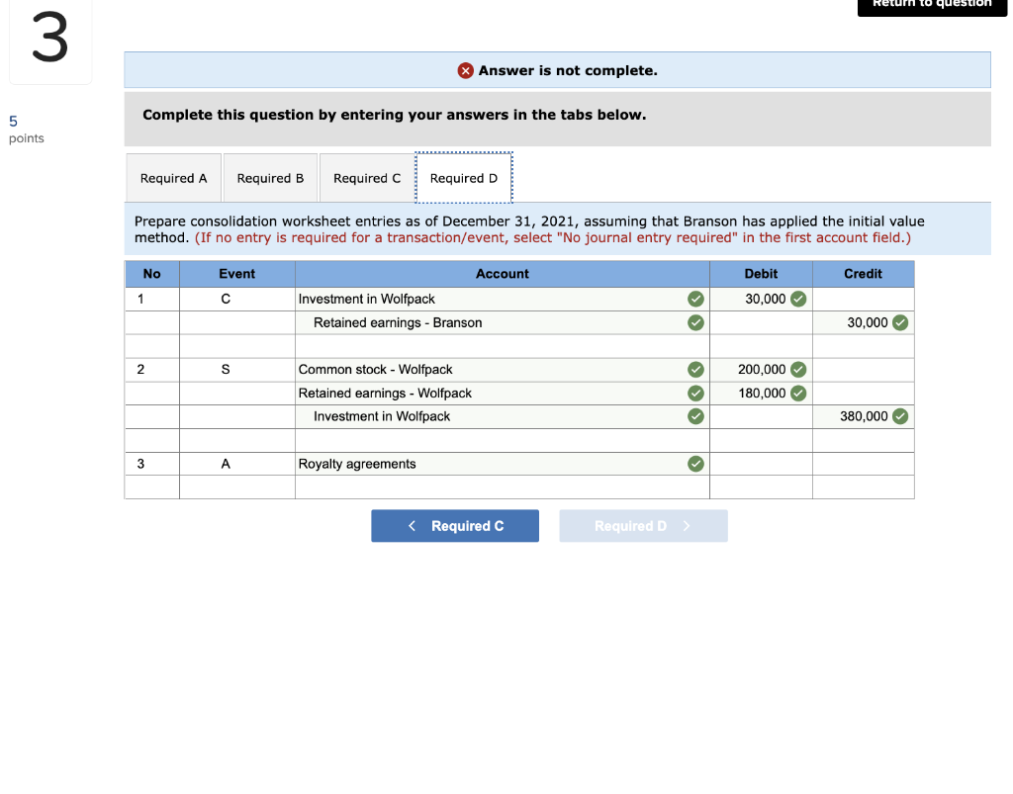Click the checkmark beside Royalty agreements account

pyautogui.click(x=695, y=463)
